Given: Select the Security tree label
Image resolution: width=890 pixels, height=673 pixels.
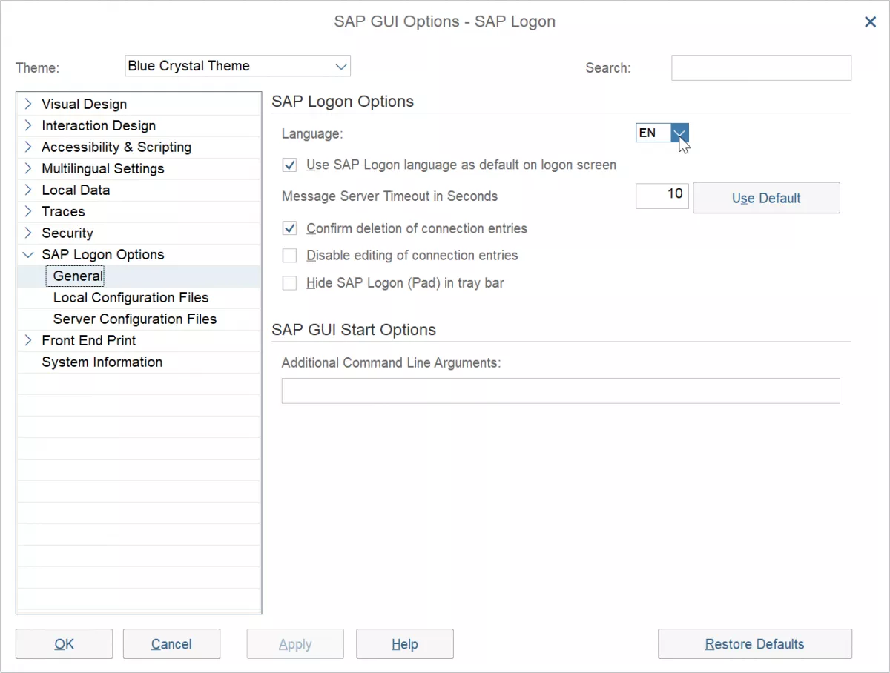Looking at the screenshot, I should coord(67,233).
